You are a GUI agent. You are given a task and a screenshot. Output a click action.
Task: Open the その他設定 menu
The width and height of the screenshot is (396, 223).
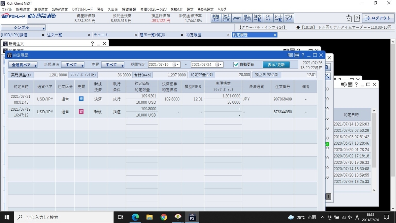tap(206, 10)
